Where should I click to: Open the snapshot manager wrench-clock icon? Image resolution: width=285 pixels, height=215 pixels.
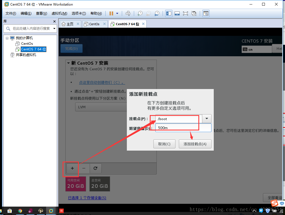(x=157, y=13)
